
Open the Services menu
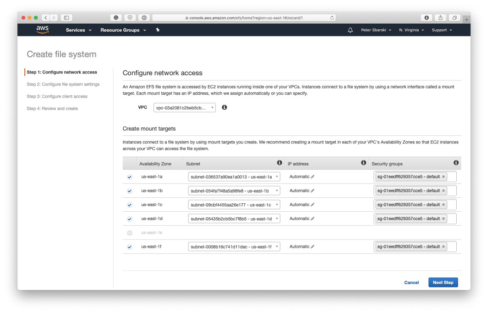pos(79,30)
